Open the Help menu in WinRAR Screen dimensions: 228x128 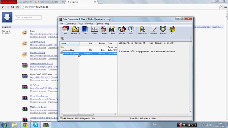pos(107,23)
